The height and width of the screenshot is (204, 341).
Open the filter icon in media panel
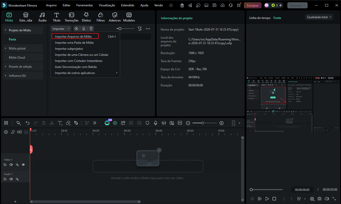click(x=140, y=29)
